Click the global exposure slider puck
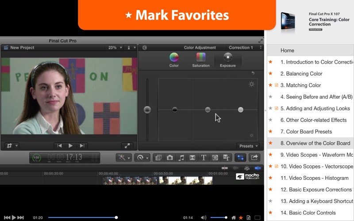The image size is (354, 221). 147,110
